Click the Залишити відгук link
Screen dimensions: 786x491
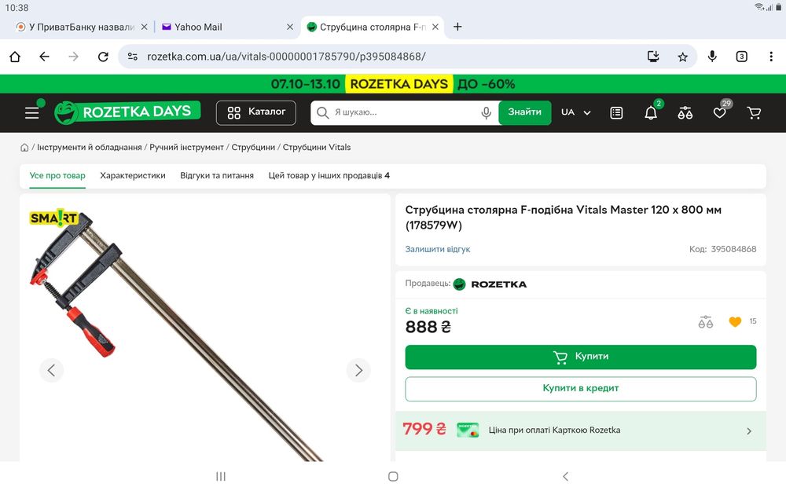coord(438,249)
